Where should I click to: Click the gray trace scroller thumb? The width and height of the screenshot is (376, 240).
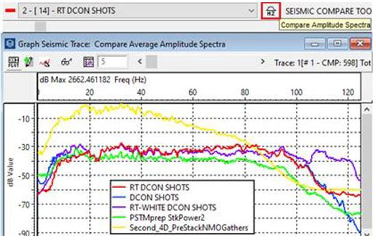(x=152, y=61)
